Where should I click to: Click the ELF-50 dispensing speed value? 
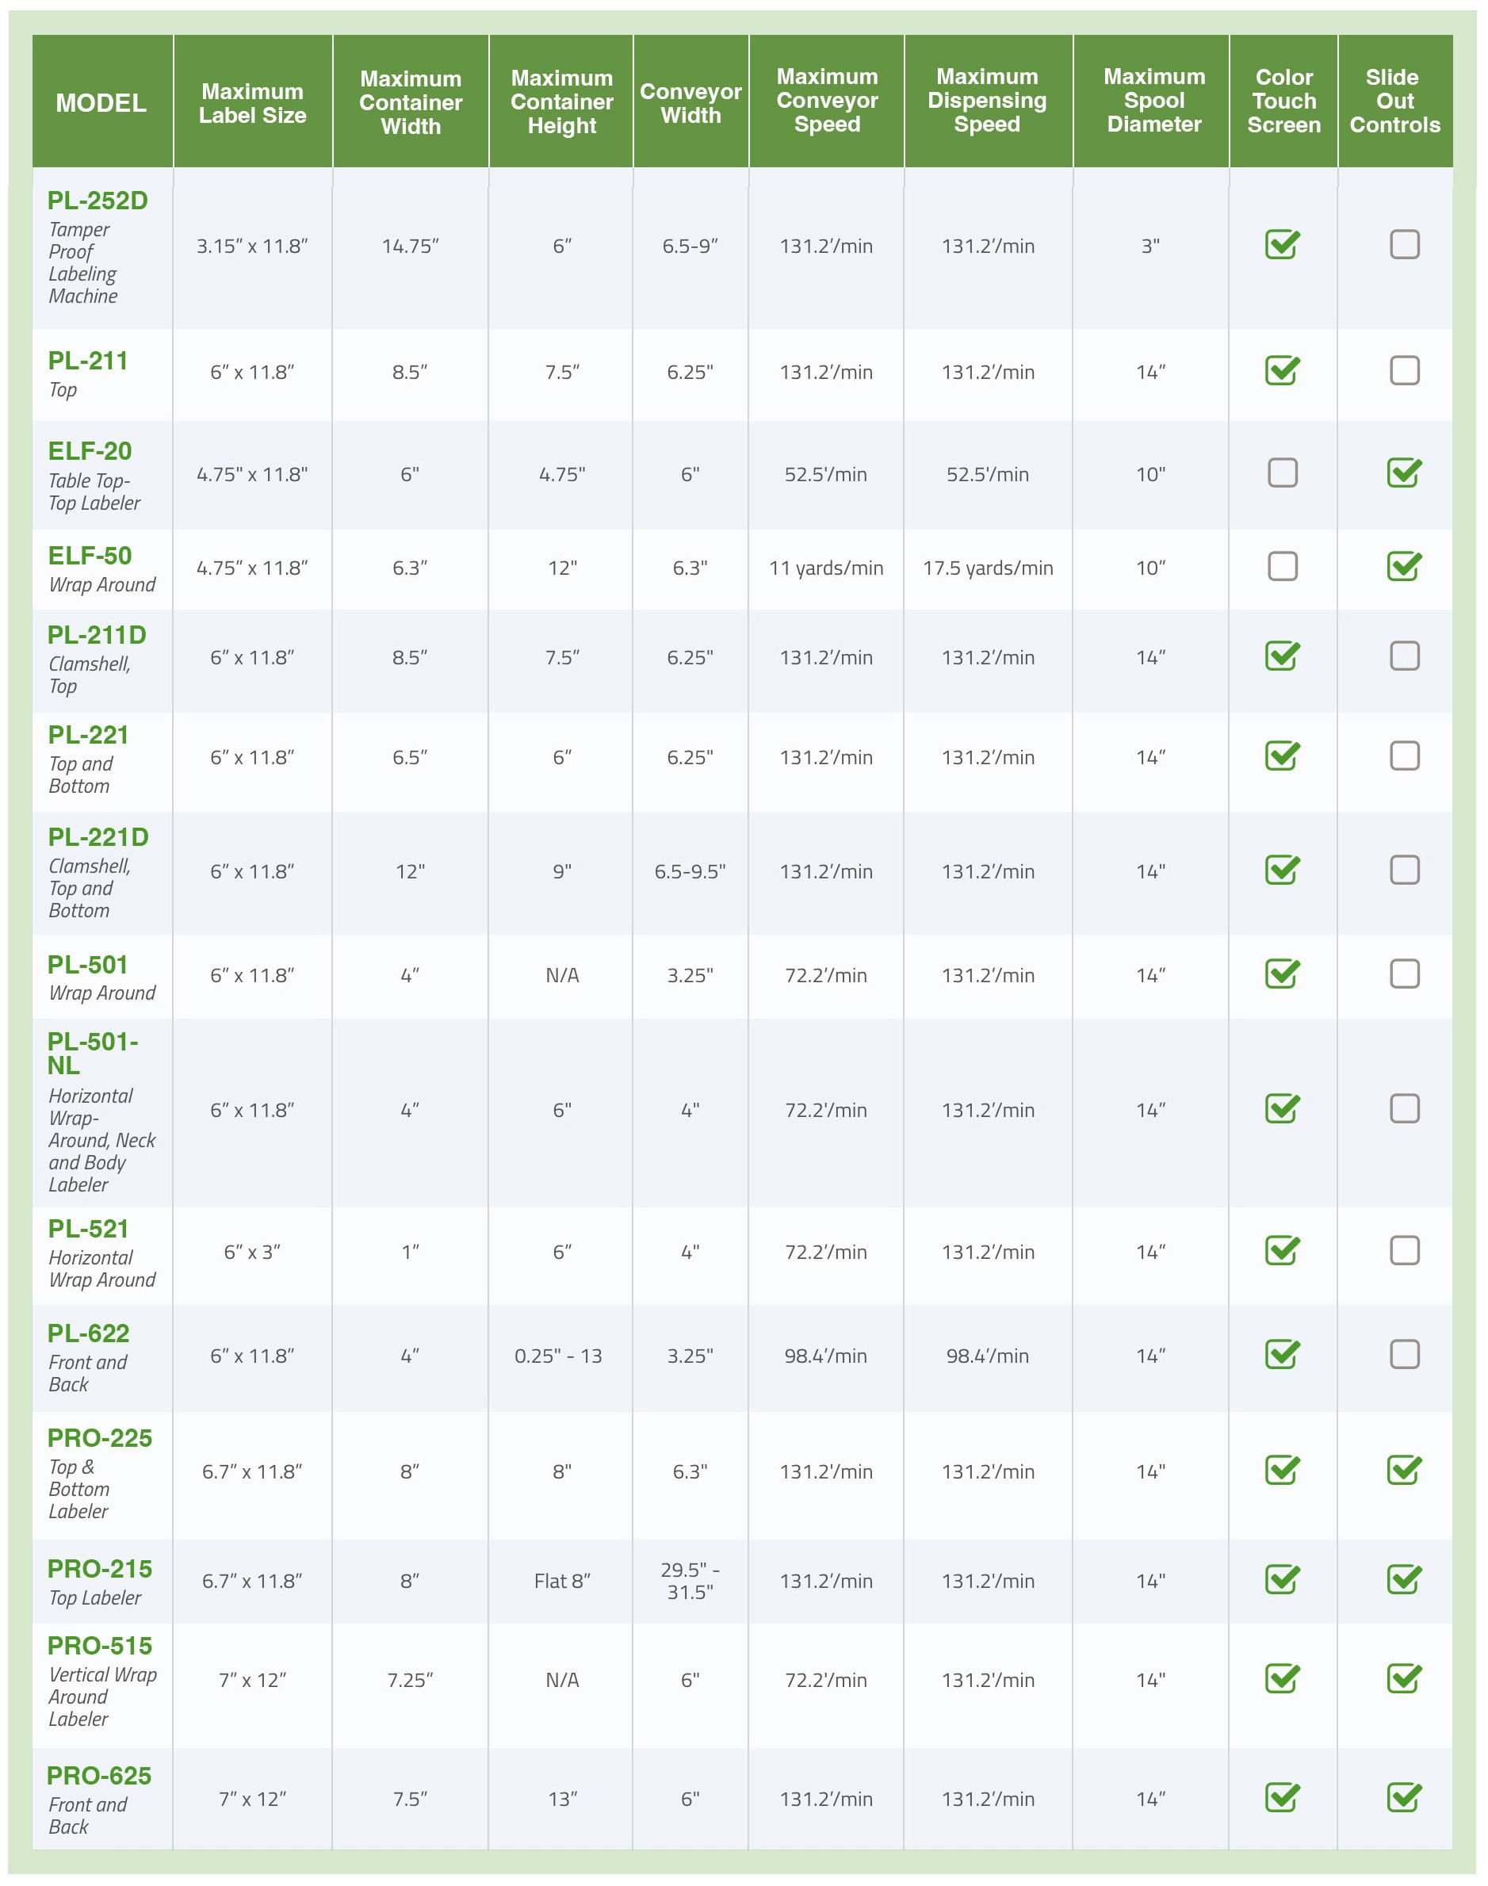pos(987,568)
